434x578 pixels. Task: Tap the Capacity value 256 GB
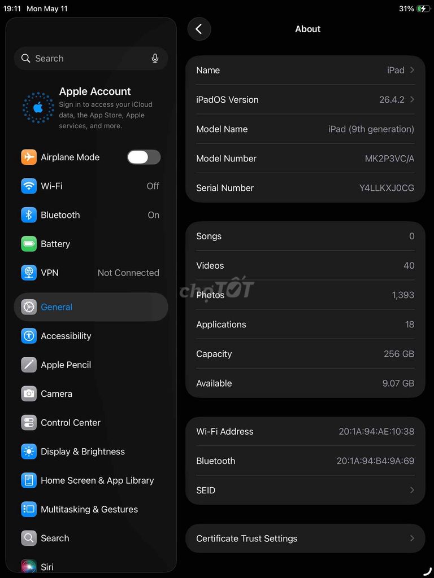point(399,354)
